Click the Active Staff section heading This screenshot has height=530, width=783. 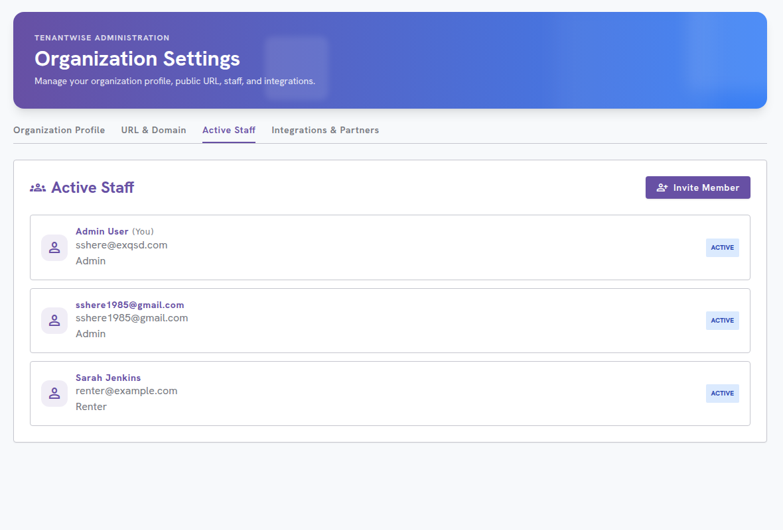92,187
